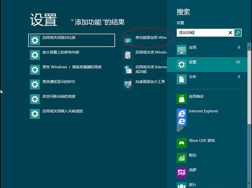Click the search pane scrollbar thumb
The image size is (252, 188).
249,87
